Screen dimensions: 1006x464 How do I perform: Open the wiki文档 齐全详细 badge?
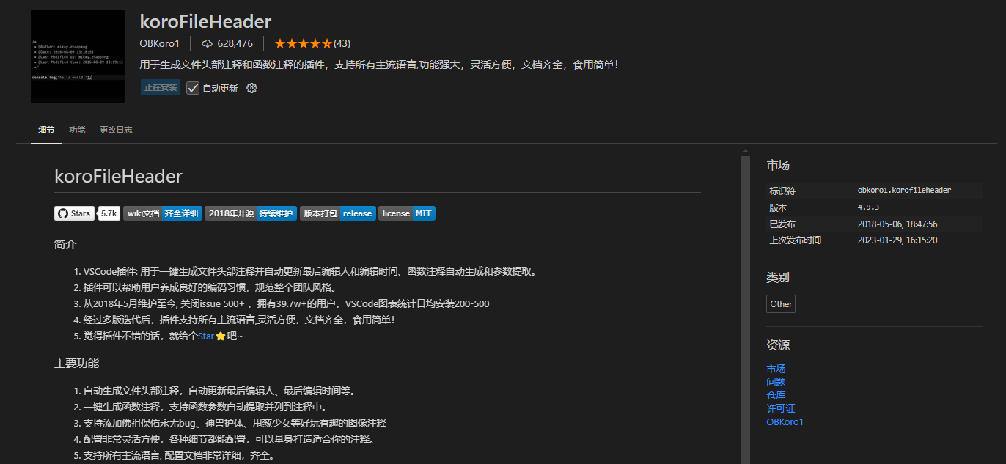(x=162, y=213)
